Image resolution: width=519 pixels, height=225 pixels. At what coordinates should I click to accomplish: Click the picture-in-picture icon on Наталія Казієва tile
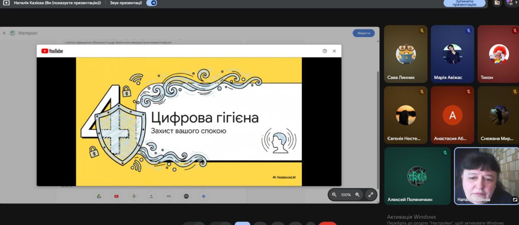click(515, 199)
